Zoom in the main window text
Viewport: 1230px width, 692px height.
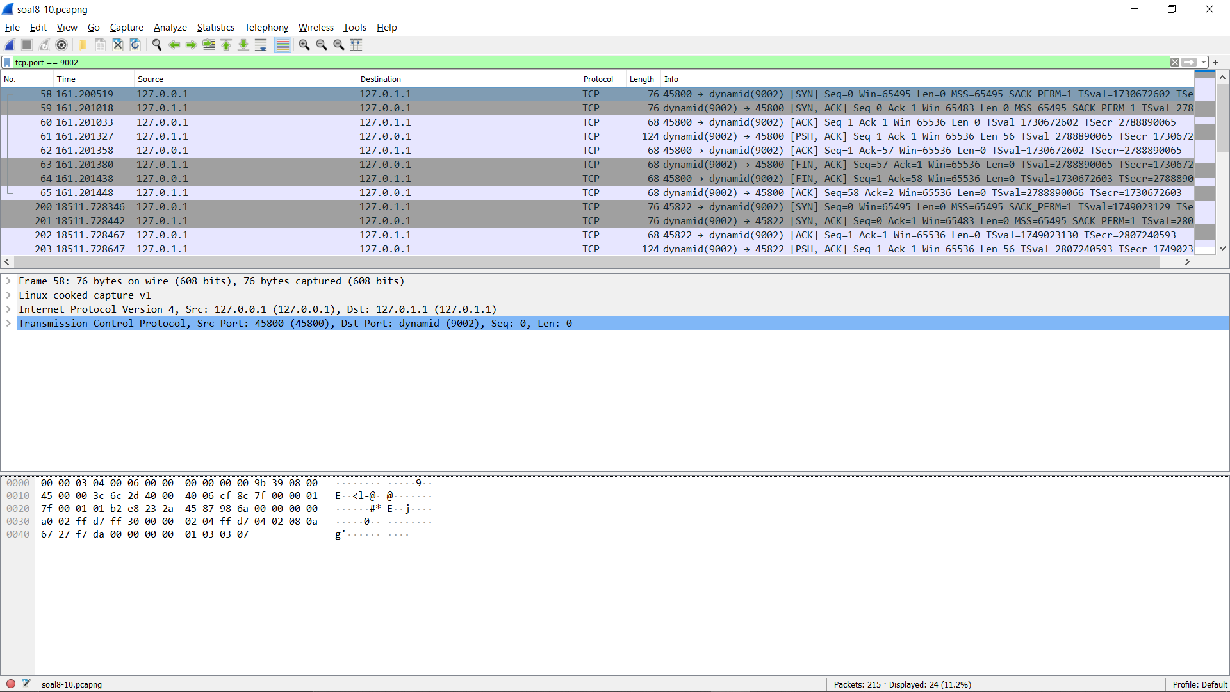tap(304, 45)
